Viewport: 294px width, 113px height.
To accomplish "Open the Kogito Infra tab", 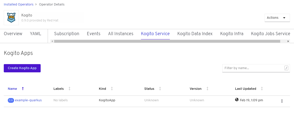I will coord(232,34).
